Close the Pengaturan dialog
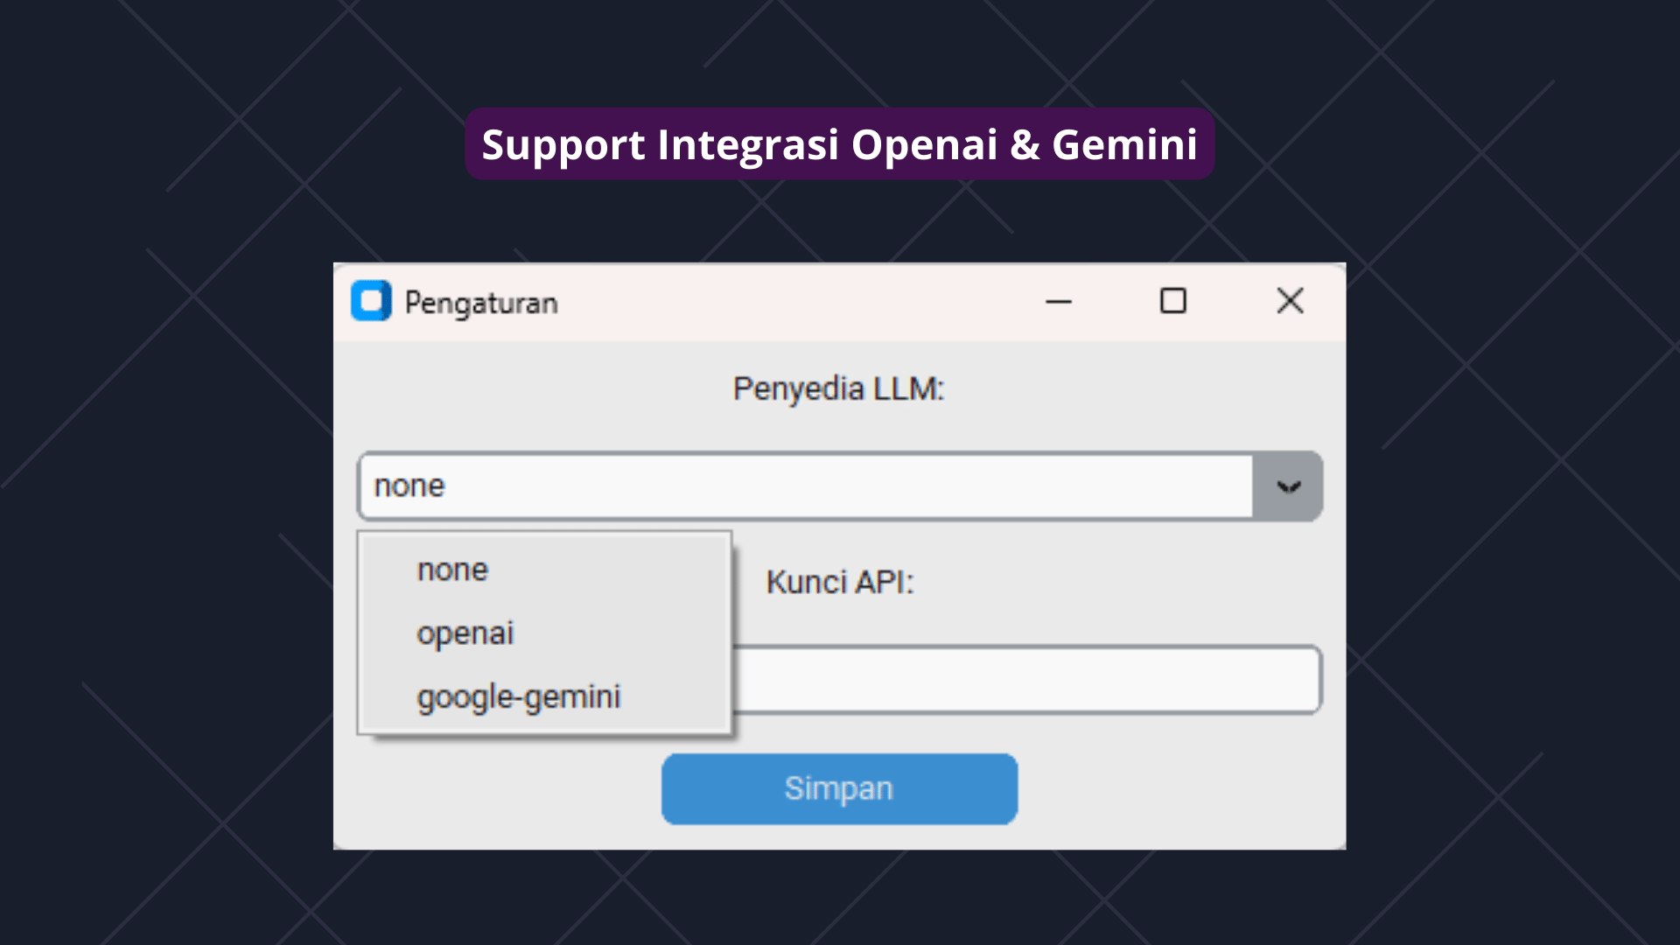This screenshot has width=1680, height=945. [x=1290, y=301]
